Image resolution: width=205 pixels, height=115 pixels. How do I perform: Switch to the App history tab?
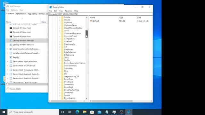32,14
